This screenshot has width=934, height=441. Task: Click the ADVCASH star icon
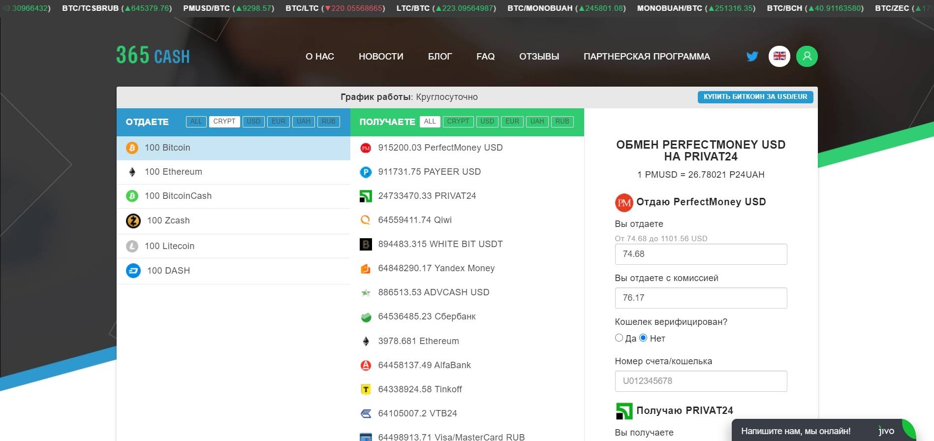click(366, 292)
